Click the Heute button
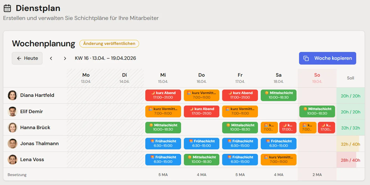The width and height of the screenshot is (370, 185). [27, 58]
